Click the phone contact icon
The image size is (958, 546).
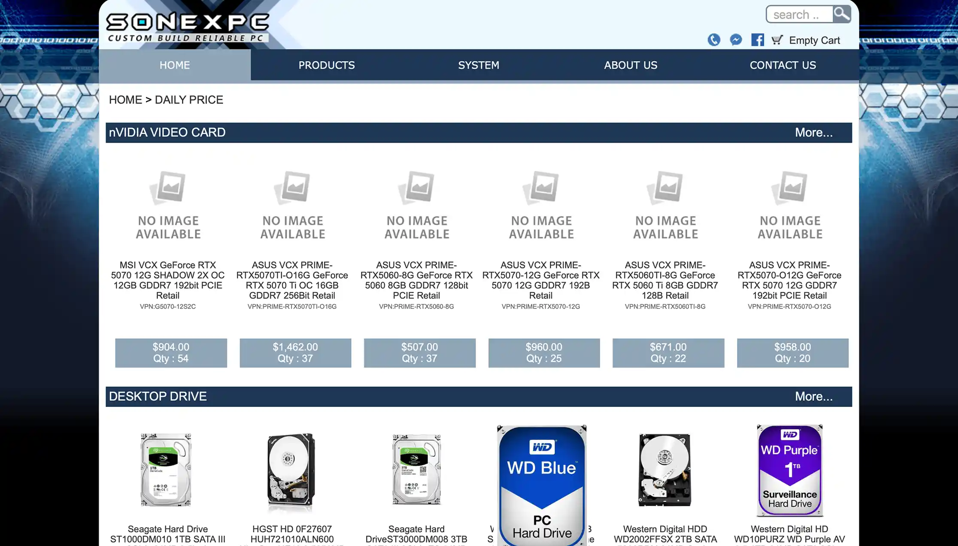click(714, 40)
